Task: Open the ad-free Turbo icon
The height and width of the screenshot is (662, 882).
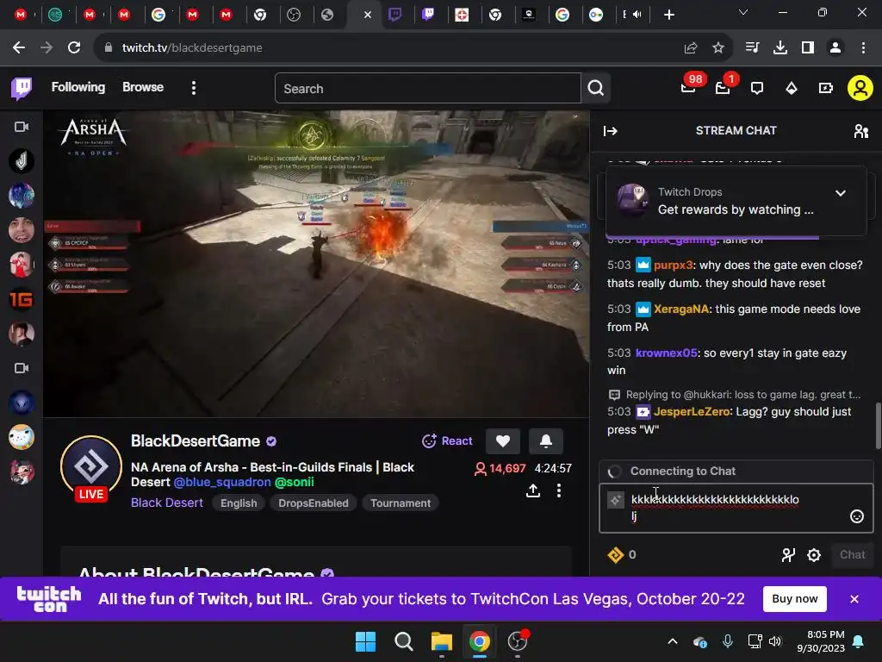Action: [826, 89]
